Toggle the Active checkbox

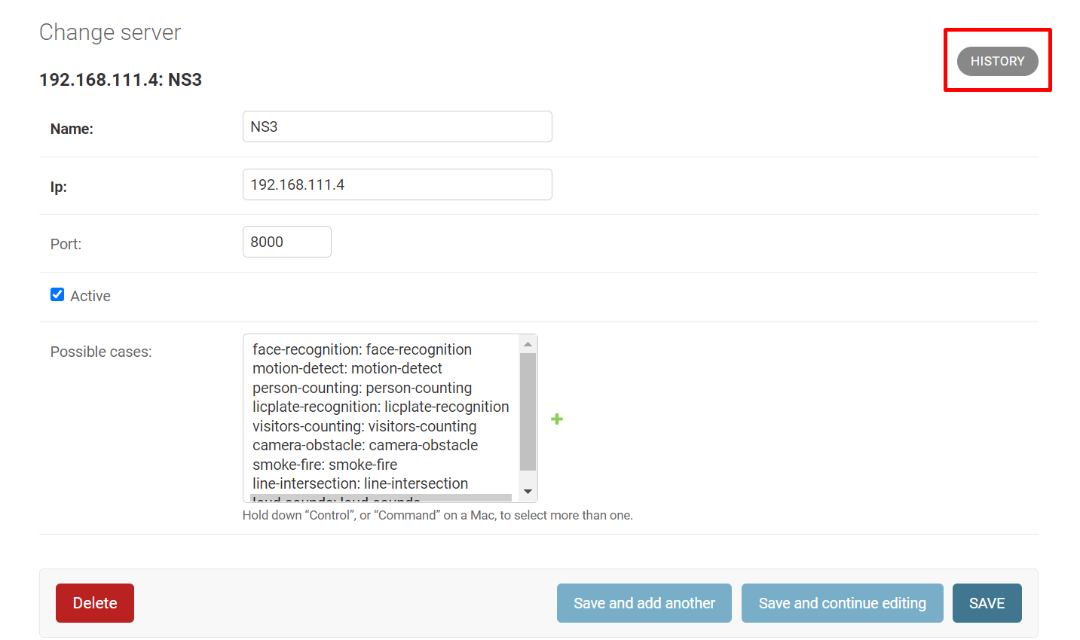[57, 294]
